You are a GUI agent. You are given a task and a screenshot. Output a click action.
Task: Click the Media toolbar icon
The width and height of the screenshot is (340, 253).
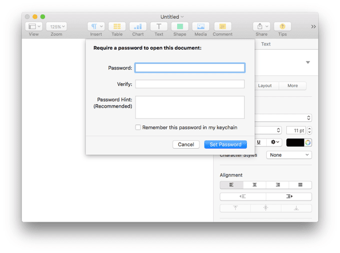tap(201, 27)
